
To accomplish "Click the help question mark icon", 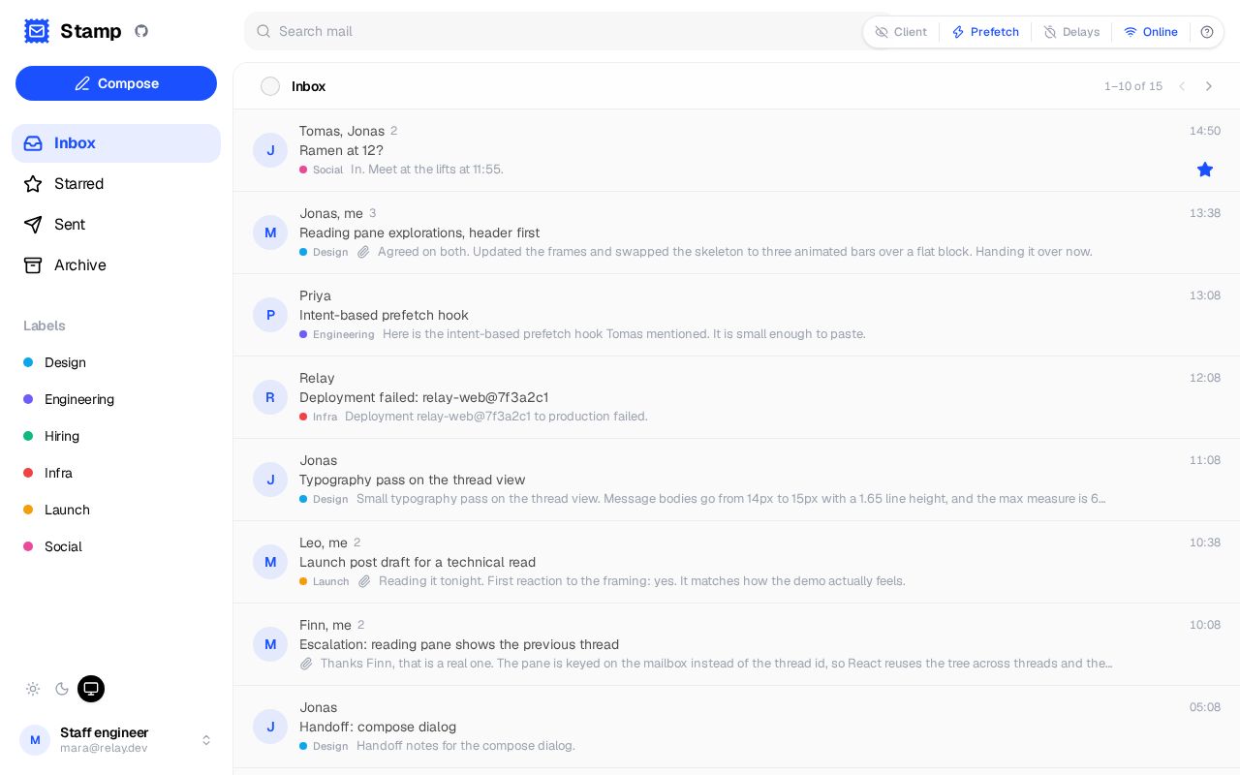I will 1207,32.
